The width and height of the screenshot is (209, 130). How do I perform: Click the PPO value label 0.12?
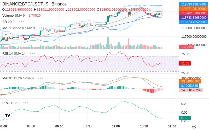(185, 118)
